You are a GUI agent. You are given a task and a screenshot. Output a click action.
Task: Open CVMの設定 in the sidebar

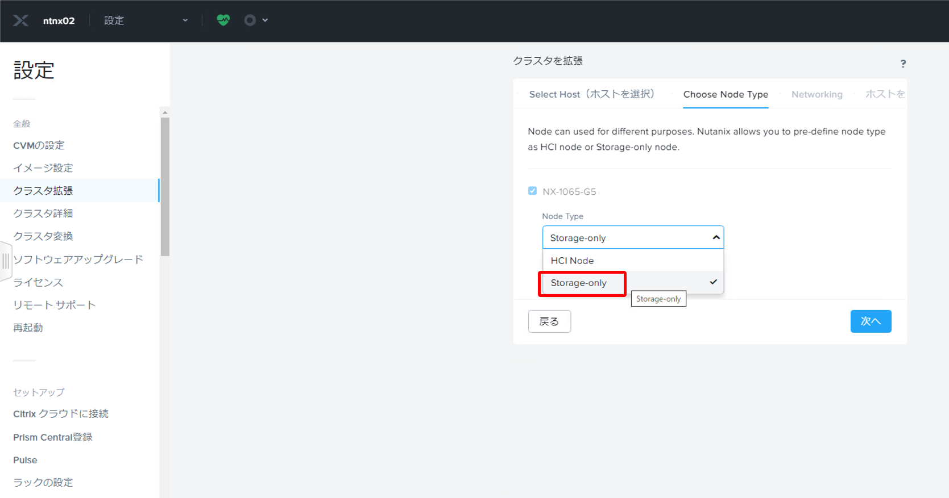[x=39, y=145]
